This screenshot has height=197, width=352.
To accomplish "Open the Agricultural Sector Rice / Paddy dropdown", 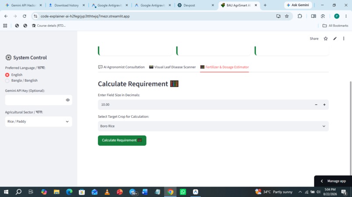I will click(x=38, y=121).
